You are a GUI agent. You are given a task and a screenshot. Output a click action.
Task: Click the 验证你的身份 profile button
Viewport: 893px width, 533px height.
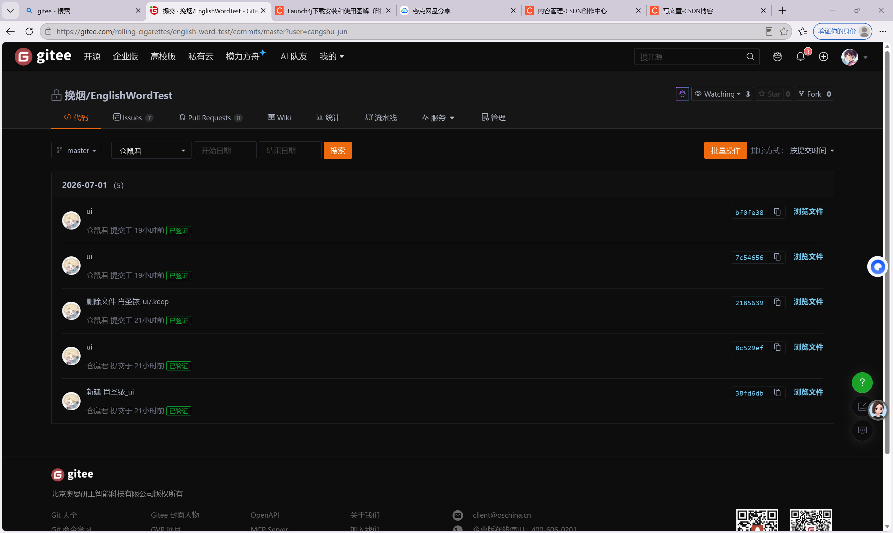(x=843, y=32)
